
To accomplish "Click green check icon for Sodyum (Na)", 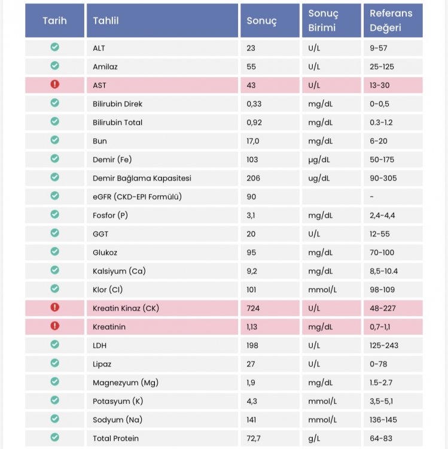I will [54, 418].
